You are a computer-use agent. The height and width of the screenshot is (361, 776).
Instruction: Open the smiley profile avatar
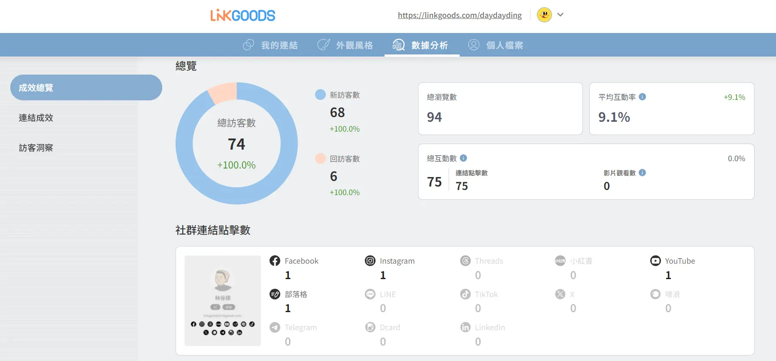tap(544, 15)
